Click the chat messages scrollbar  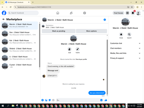(x=107, y=67)
